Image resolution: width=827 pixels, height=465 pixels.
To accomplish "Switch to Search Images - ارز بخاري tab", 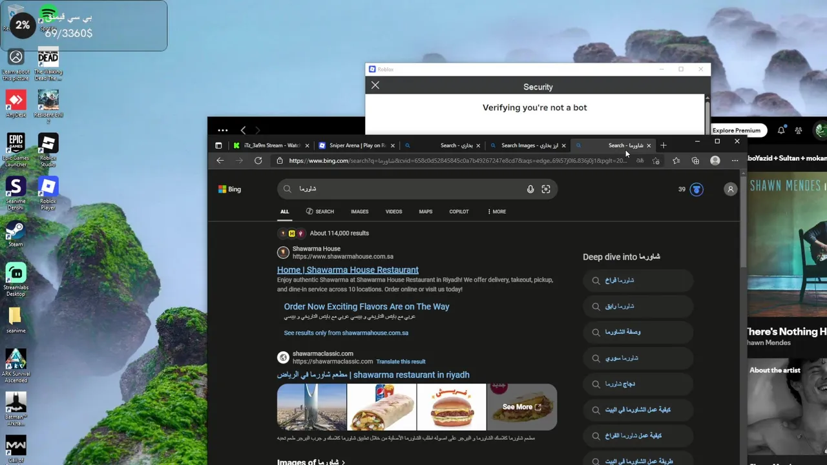I will (528, 145).
